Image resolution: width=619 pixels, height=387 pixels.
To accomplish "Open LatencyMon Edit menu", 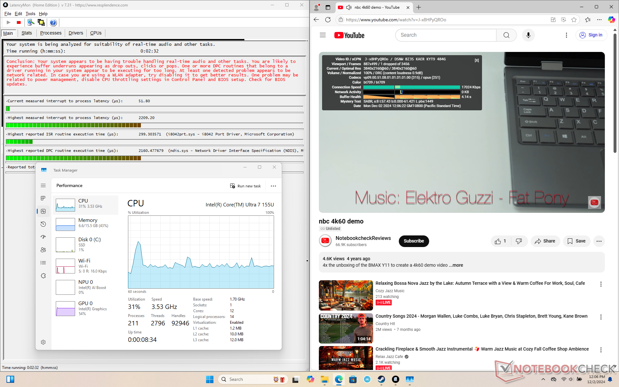I will [18, 14].
